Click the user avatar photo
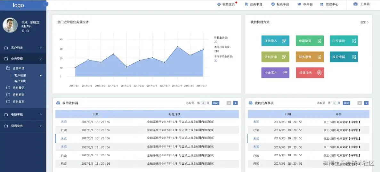The image size is (380, 172). pyautogui.click(x=10, y=25)
